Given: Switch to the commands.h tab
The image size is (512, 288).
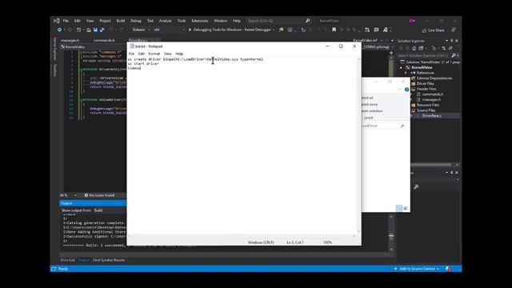Looking at the screenshot, I should [x=104, y=41].
